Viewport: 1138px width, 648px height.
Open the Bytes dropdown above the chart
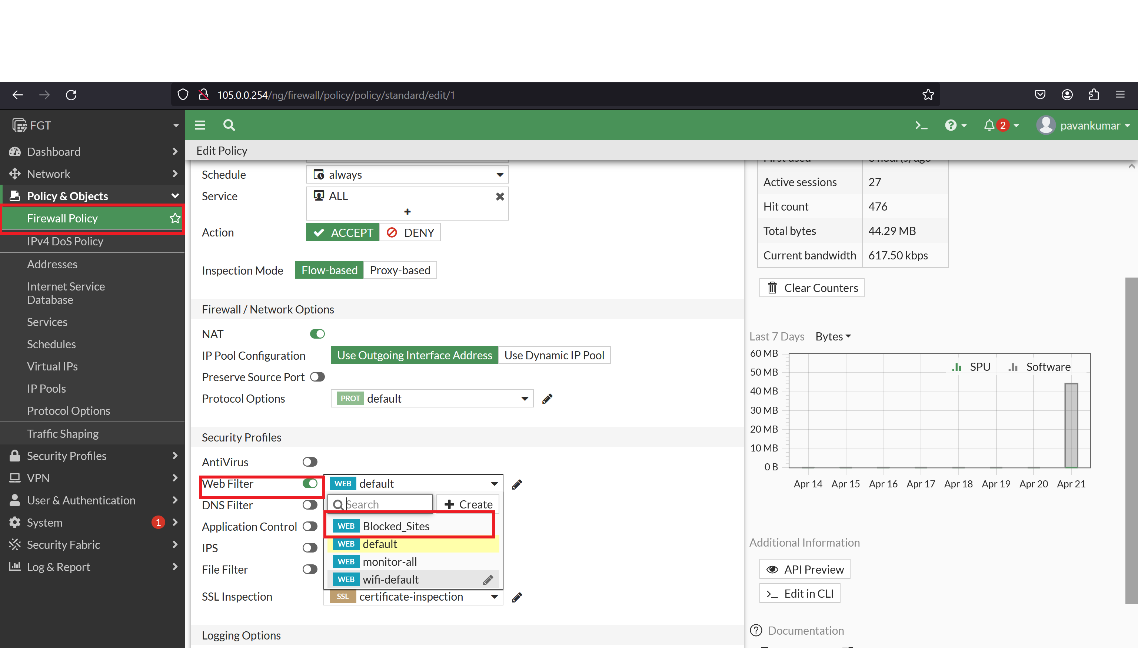(832, 336)
